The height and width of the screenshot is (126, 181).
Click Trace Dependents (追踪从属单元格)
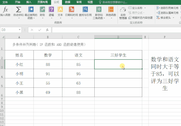point(167,13)
